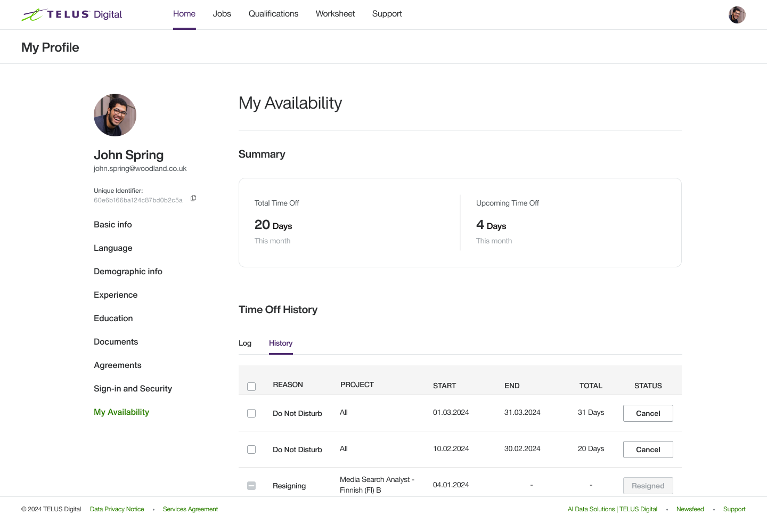Click John Spring's profile photo
This screenshot has height=523, width=767.
[115, 115]
